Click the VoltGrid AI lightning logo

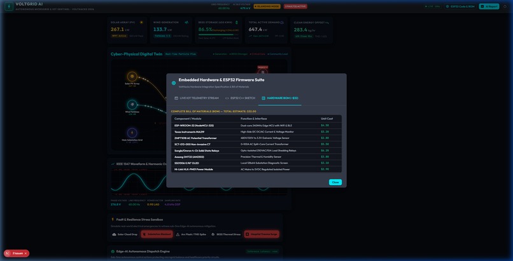click(9, 6)
